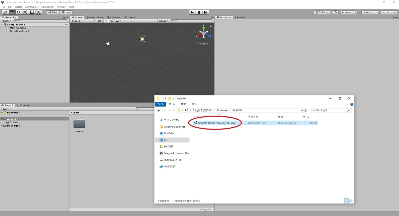Select the Rect Transform tool
Screen dimensions: 399x216
[x=32, y=12]
